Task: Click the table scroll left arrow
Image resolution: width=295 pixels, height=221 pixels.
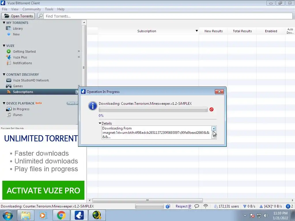Action: pyautogui.click(x=90, y=200)
